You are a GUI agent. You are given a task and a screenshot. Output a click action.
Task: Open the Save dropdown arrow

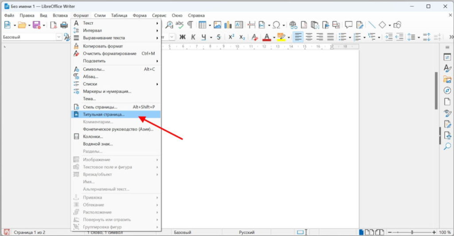click(44, 25)
